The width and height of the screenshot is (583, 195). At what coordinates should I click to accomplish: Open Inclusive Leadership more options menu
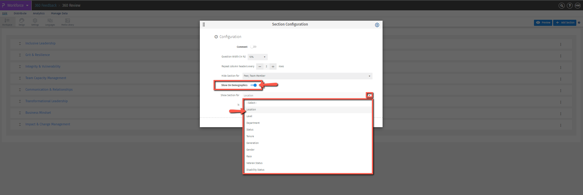(560, 44)
